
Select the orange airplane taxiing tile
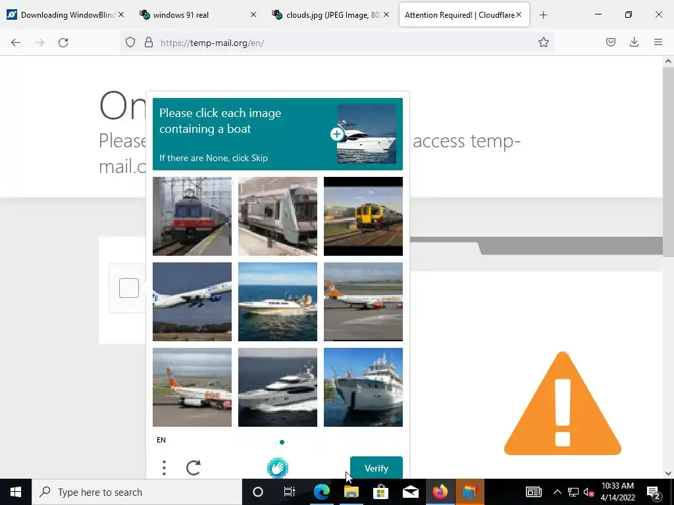pyautogui.click(x=192, y=387)
